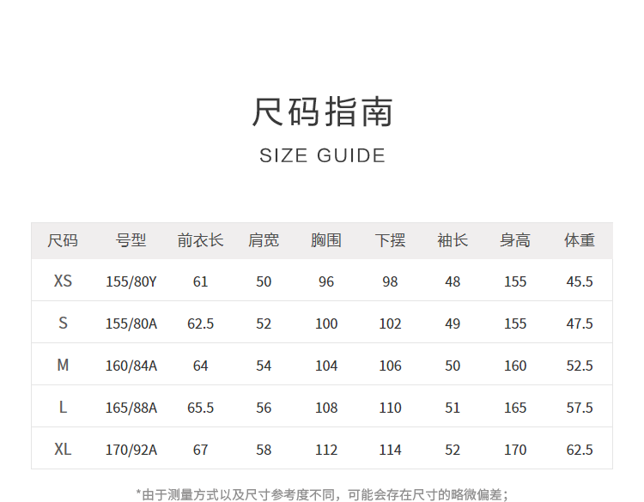Click the 160/84A type cell
The width and height of the screenshot is (644, 502).
click(131, 366)
